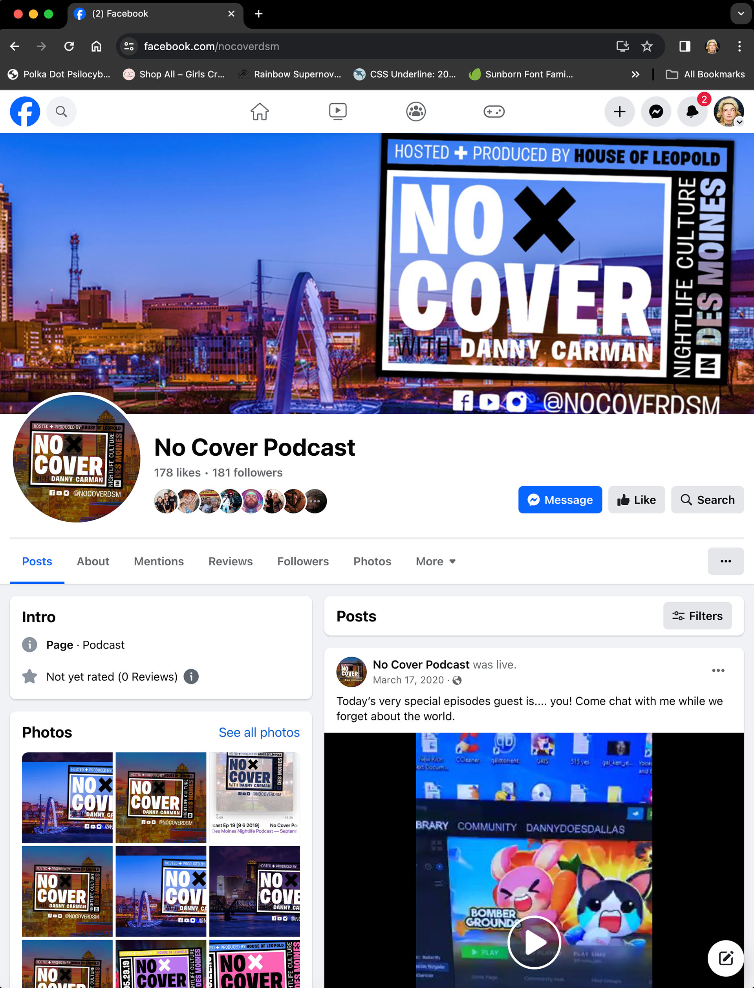Play the live video post
The width and height of the screenshot is (754, 988).
(534, 942)
